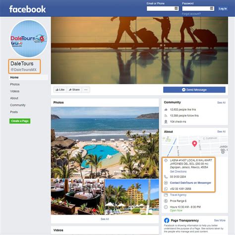Click the Facebook icon in Page Transparency
This screenshot has width=235, height=235.
[x=167, y=220]
